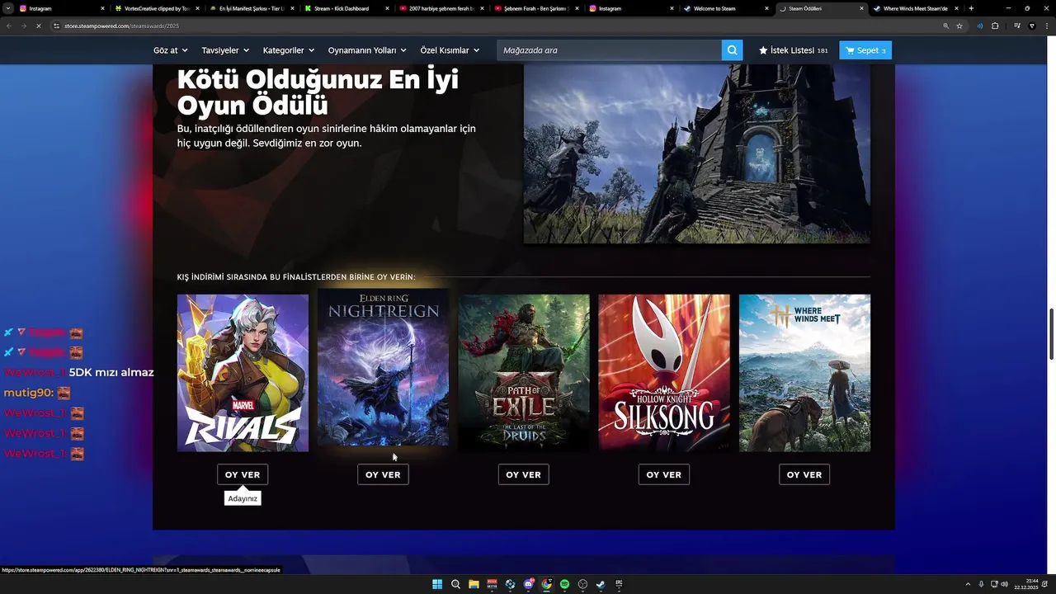This screenshot has height=594, width=1056.
Task: Open the browser profile avatar
Action: 1032,26
